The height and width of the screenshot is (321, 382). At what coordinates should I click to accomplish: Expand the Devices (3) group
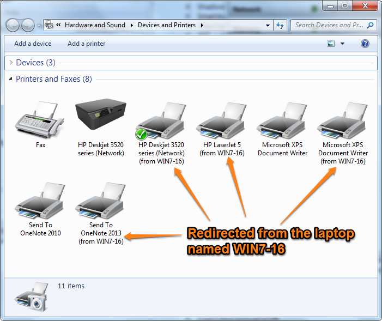[x=11, y=63]
